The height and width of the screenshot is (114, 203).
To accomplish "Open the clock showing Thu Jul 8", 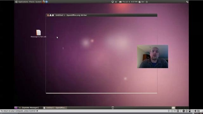I will [130, 2].
